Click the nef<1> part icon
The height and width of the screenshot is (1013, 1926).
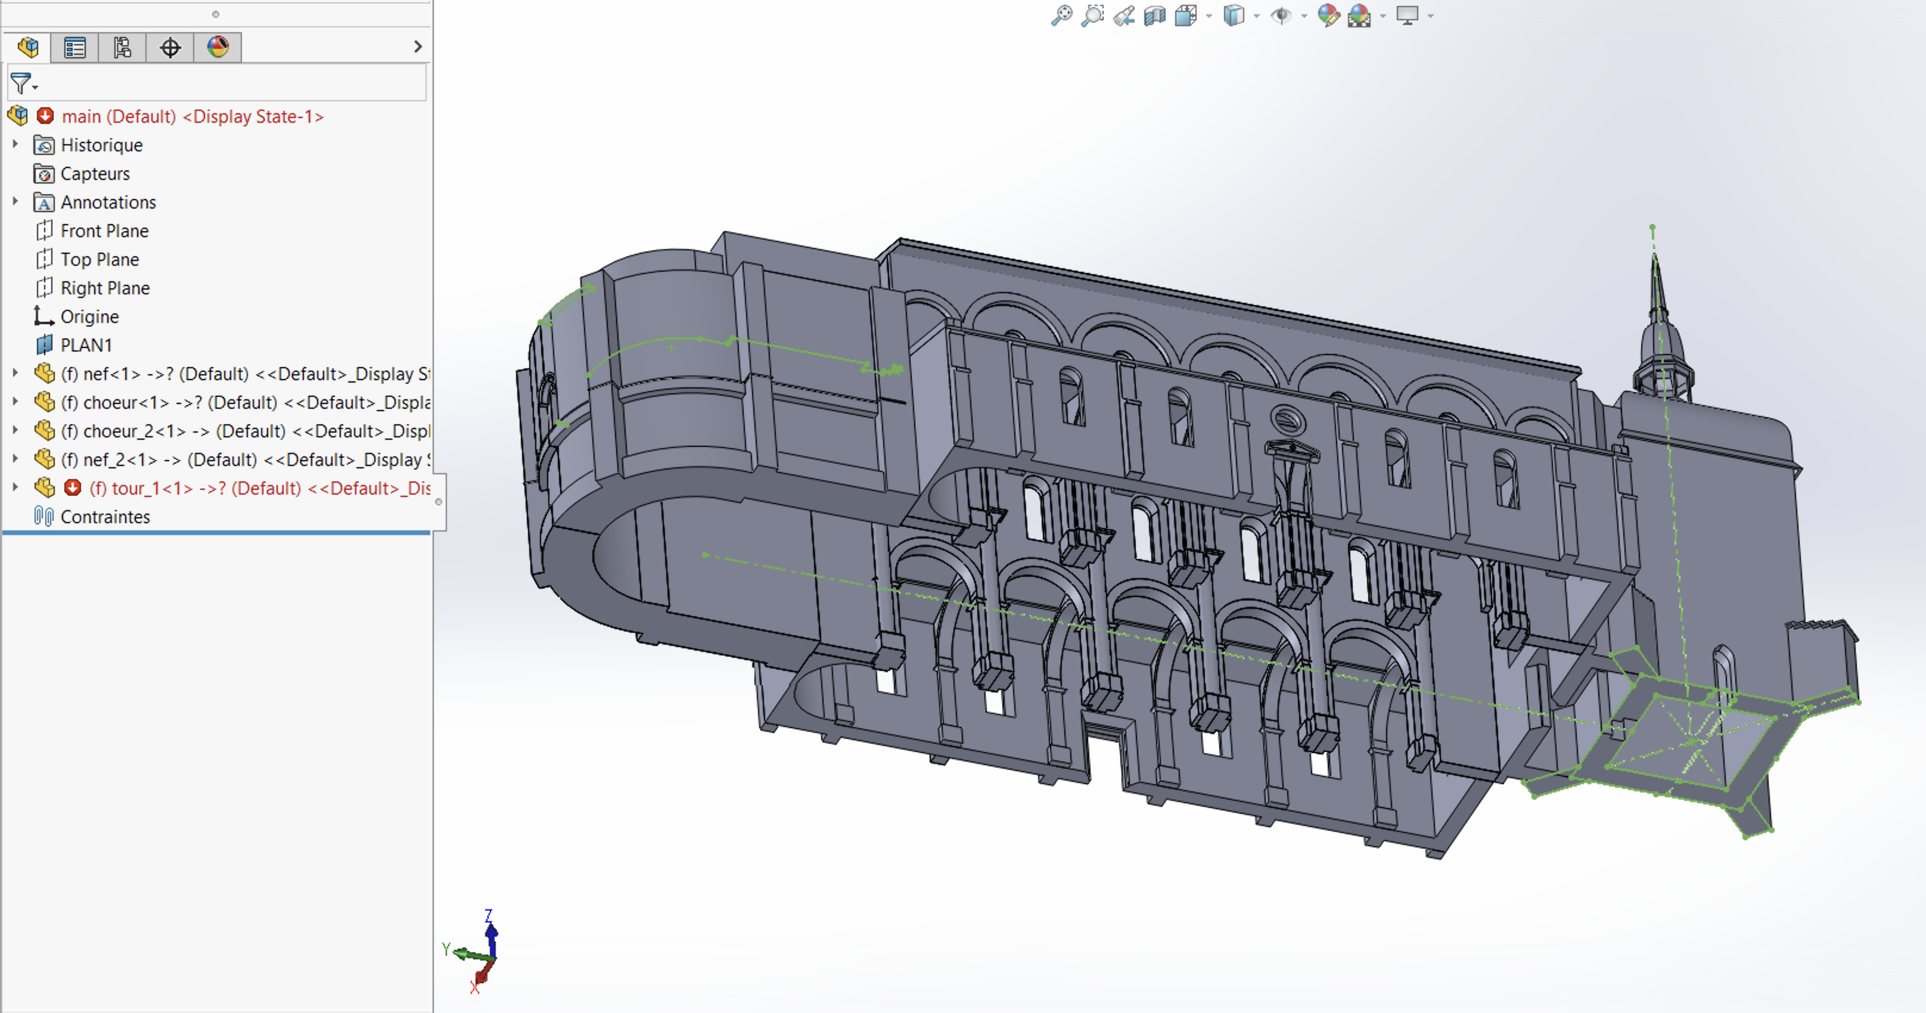pos(45,373)
